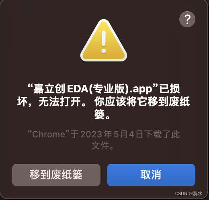Click the 下载了此 gray text
209x200 pixels.
162,134
